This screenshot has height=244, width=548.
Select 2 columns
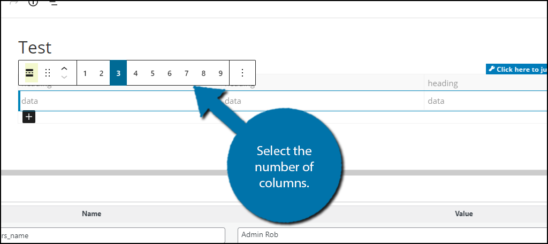(101, 73)
